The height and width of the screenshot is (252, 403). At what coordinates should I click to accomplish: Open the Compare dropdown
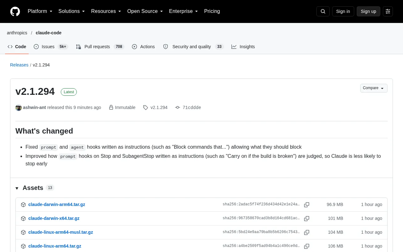(x=374, y=88)
